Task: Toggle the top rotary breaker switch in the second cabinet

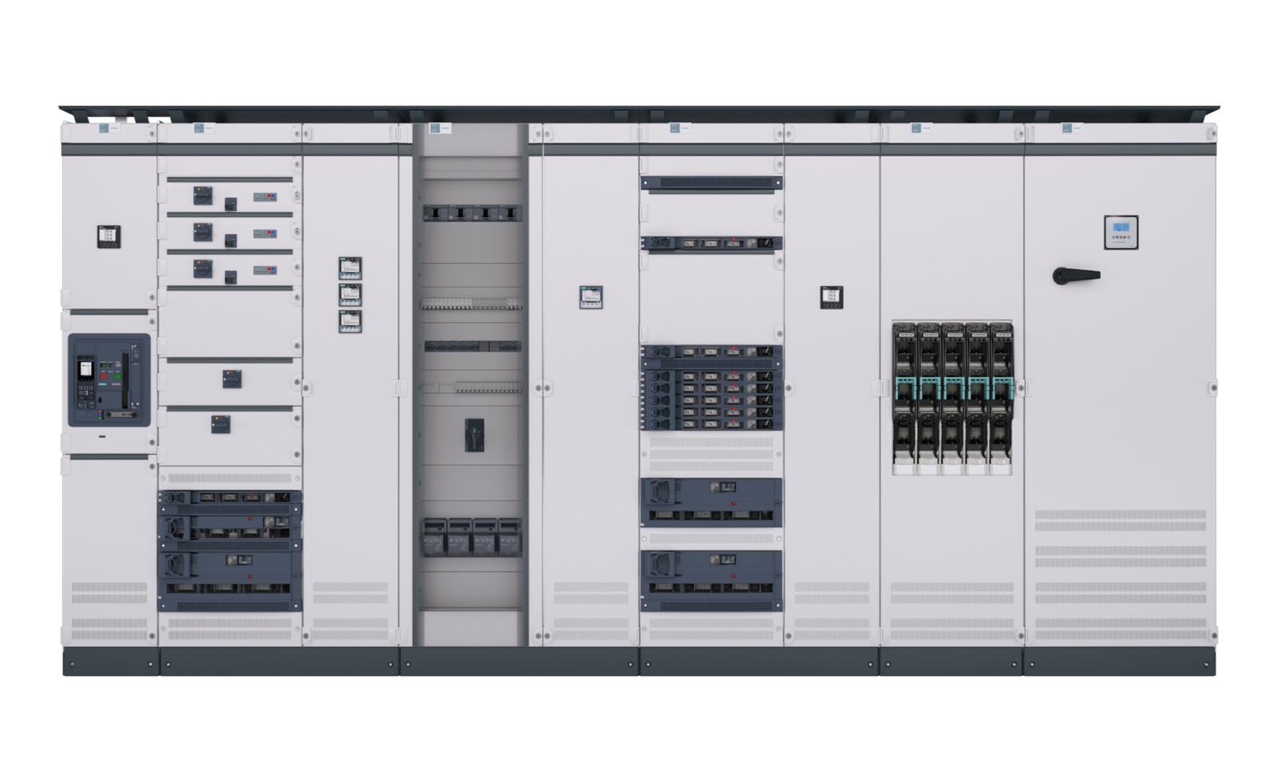Action: click(202, 195)
